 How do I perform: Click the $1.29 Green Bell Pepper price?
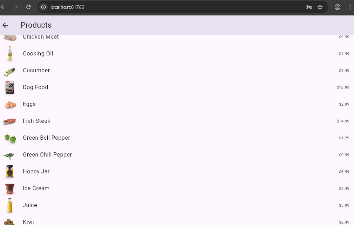344,138
